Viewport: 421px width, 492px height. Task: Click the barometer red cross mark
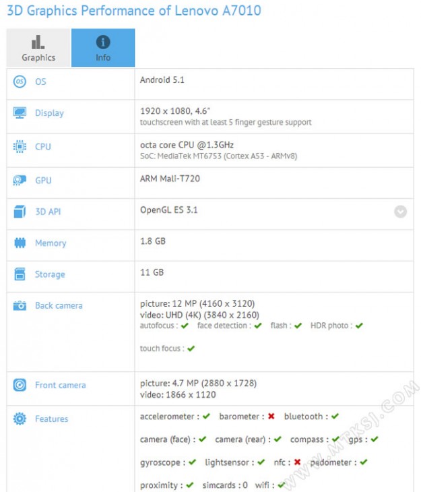tap(271, 417)
